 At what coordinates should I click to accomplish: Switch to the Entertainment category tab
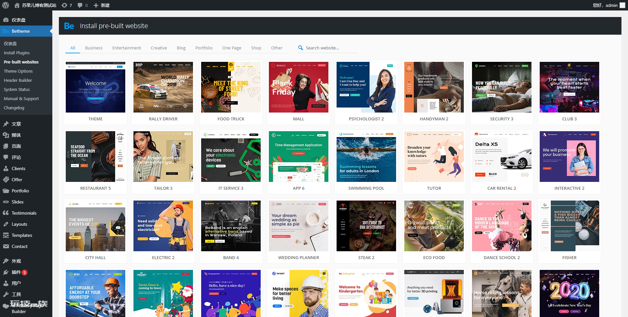tap(127, 48)
